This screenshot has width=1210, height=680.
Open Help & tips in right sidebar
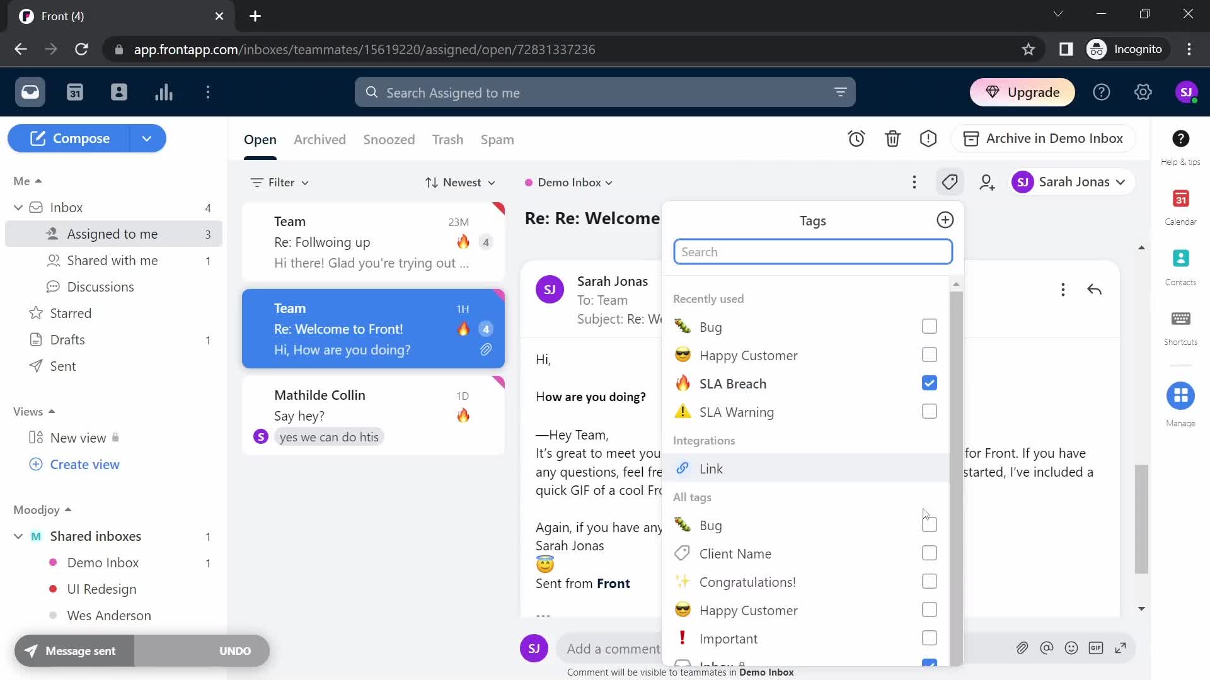(1180, 147)
